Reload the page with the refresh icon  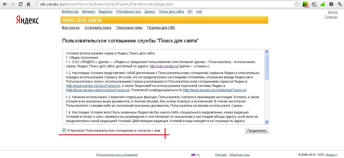click(20, 4)
